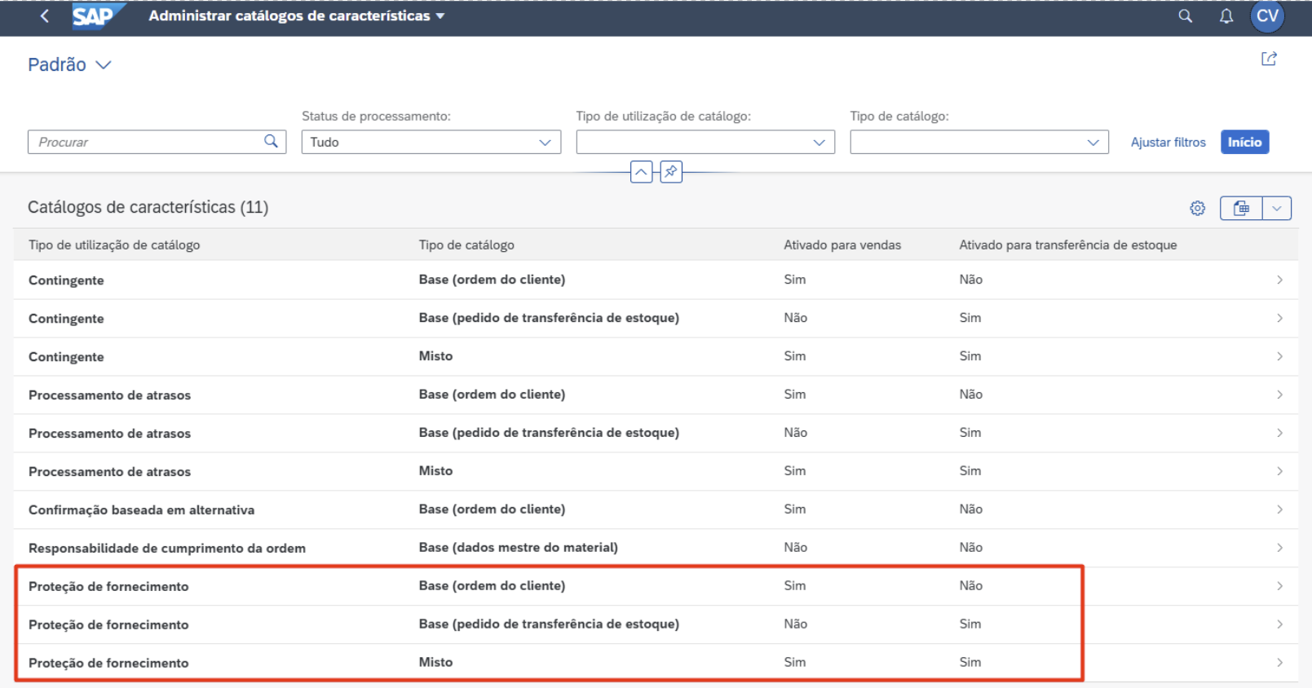
Task: Select Contingente row with Misto catalog type
Action: (656, 356)
